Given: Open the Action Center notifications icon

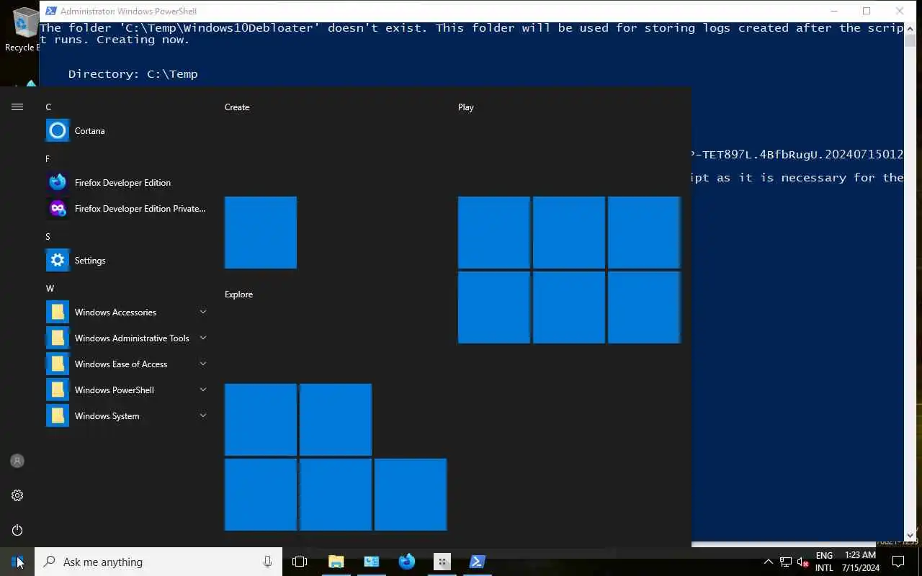Looking at the screenshot, I should click(x=898, y=562).
